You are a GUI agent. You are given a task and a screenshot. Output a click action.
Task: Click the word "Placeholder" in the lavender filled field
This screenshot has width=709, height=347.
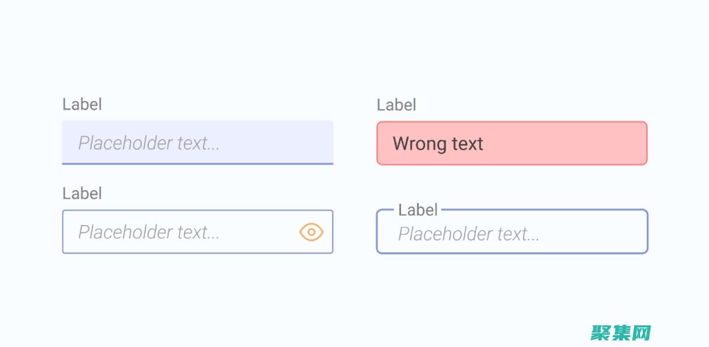pyautogui.click(x=125, y=143)
